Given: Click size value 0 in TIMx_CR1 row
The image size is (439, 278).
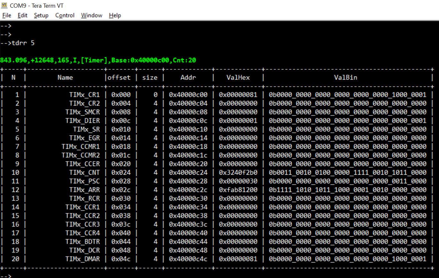Looking at the screenshot, I should point(156,95).
